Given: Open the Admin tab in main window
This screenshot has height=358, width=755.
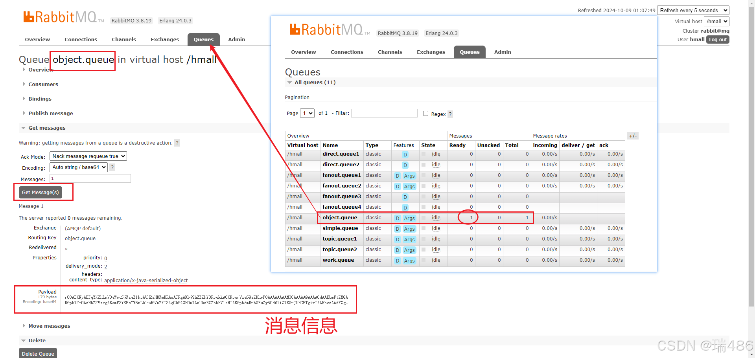Looking at the screenshot, I should (x=237, y=40).
